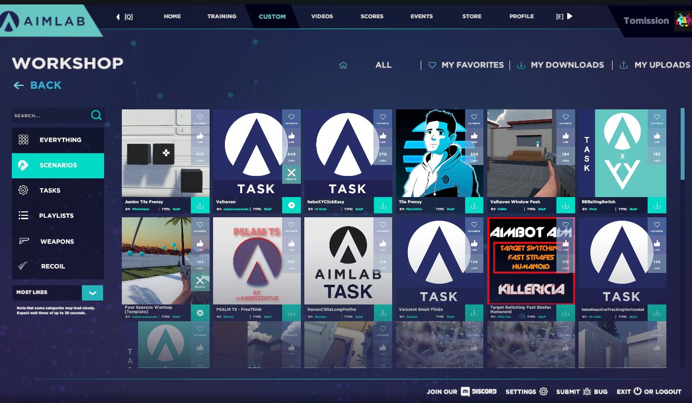This screenshot has height=403, width=692.
Task: Select the Tasks category
Action: tap(58, 191)
